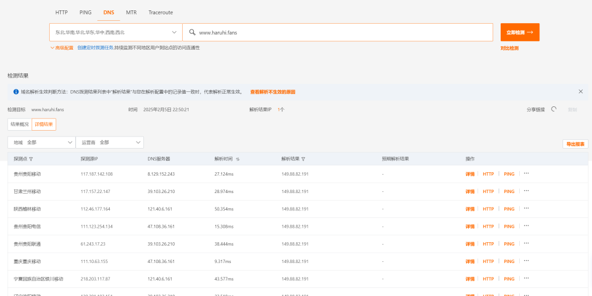The height and width of the screenshot is (296, 592).
Task: Run HTTP test for 贵州贵阳联通 row
Action: (488, 244)
